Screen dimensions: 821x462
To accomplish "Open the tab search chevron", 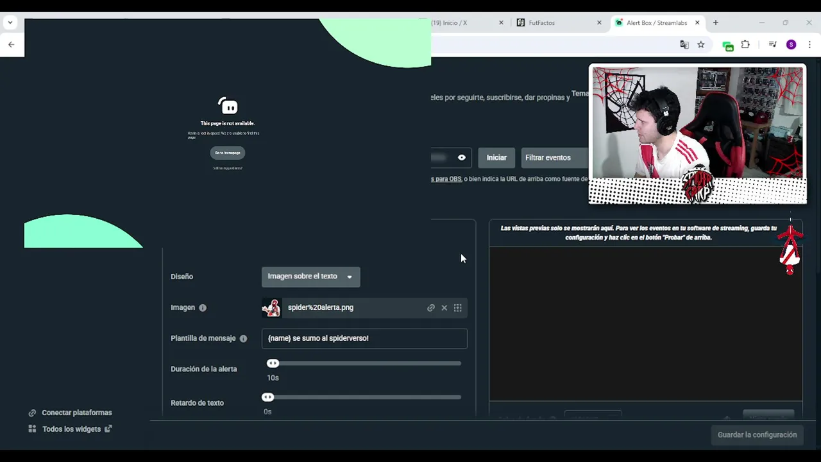I will (x=10, y=22).
